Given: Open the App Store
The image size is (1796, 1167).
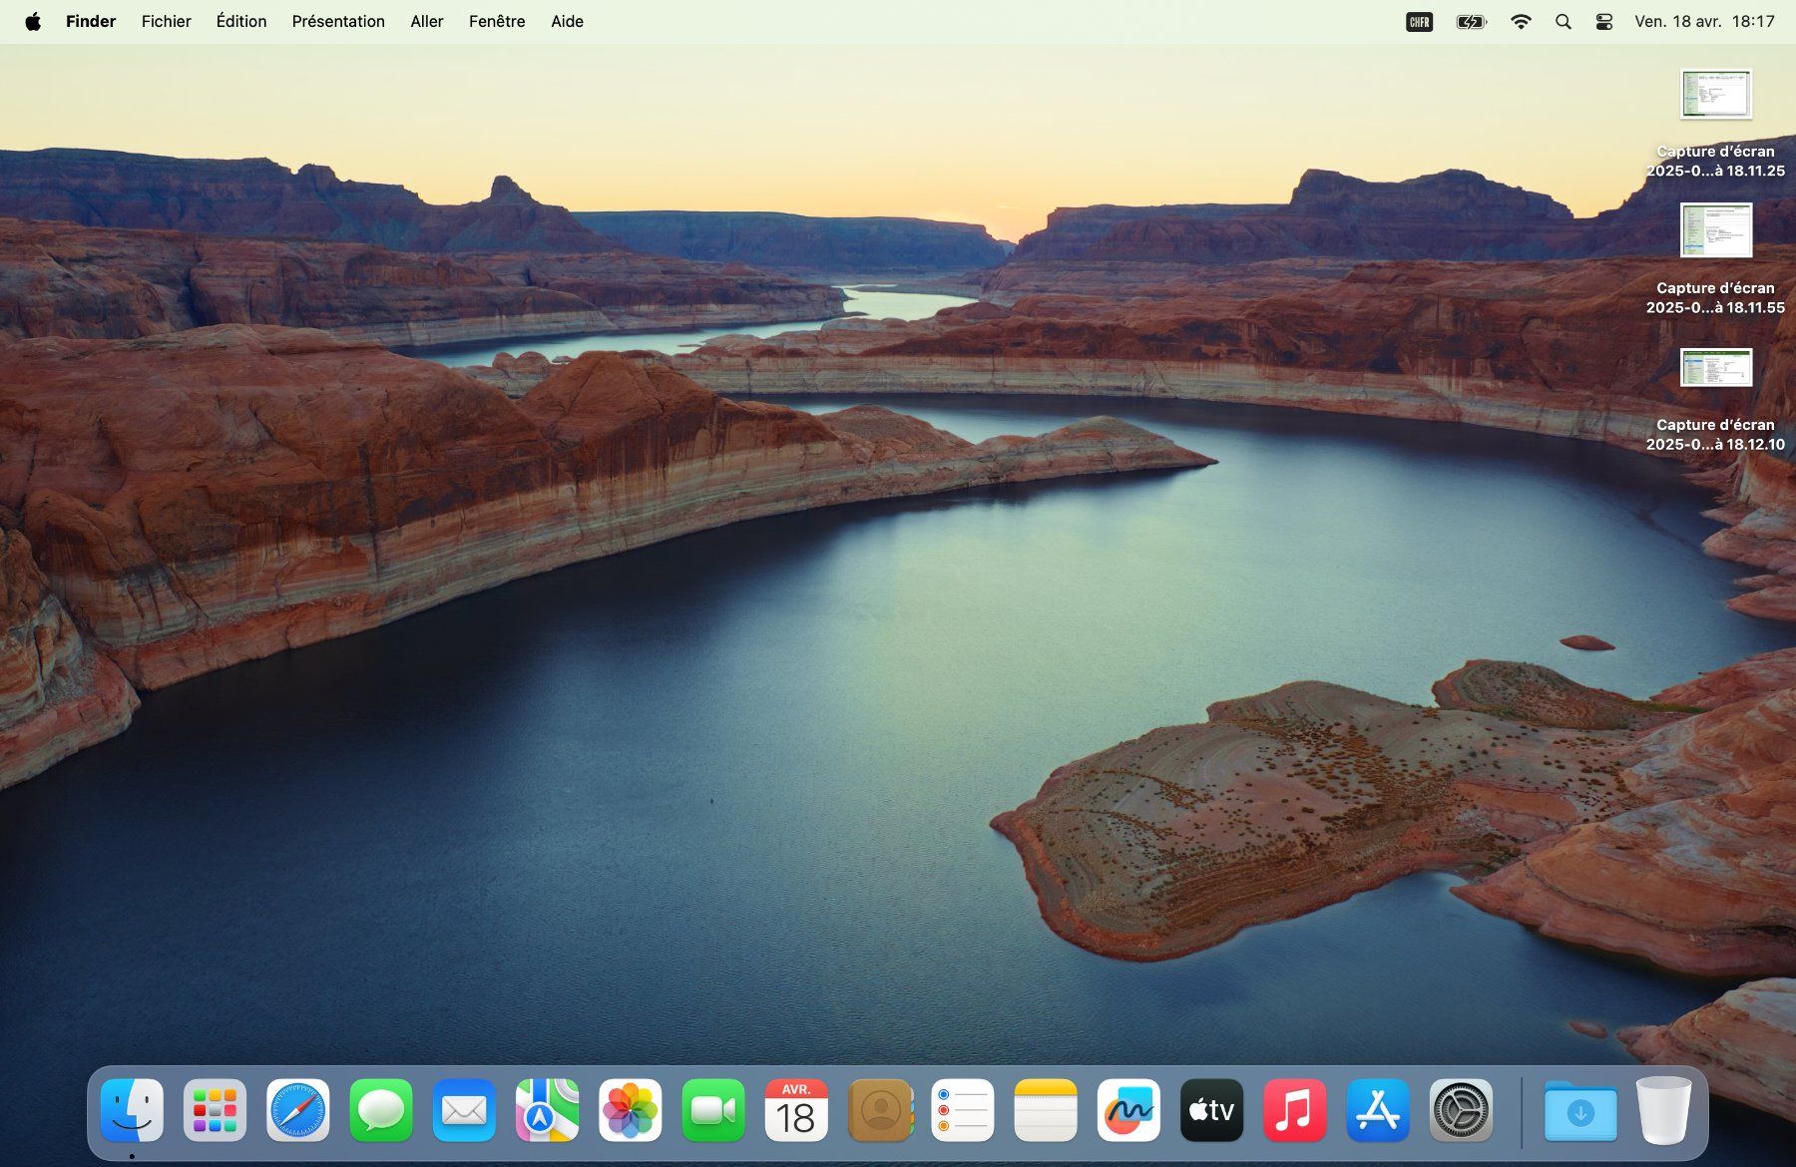Looking at the screenshot, I should [x=1378, y=1109].
